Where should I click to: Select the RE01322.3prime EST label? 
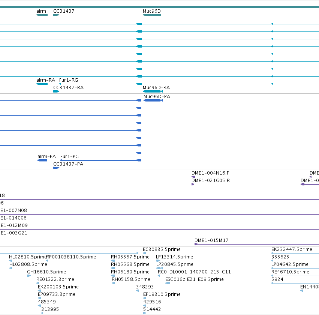point(55,279)
